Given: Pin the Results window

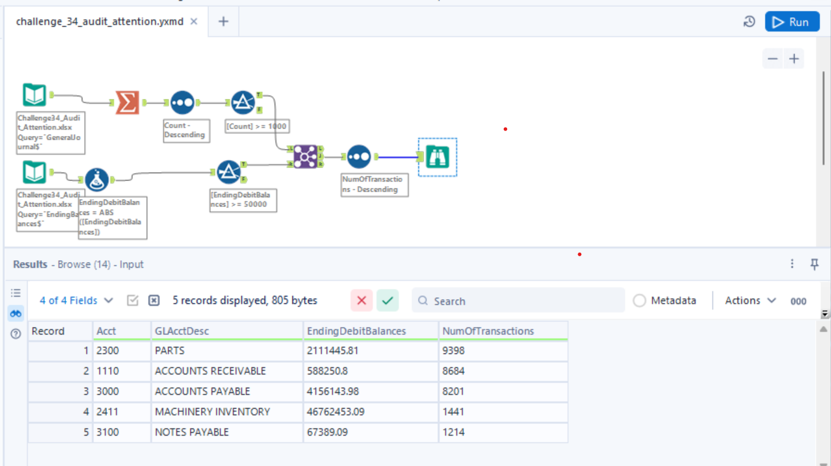Looking at the screenshot, I should coord(814,265).
